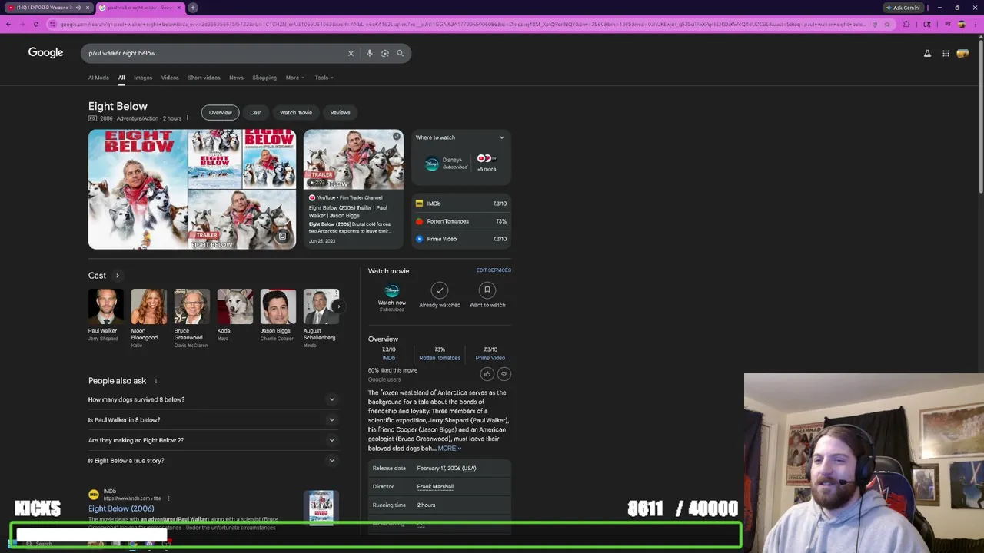
Task: Expand Are they making an Eight Below 2
Action: click(x=212, y=440)
